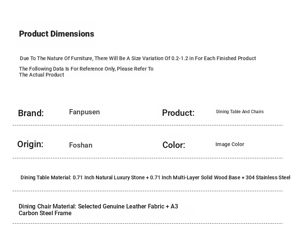
Task: Click the "Color:" label
Action: click(174, 145)
